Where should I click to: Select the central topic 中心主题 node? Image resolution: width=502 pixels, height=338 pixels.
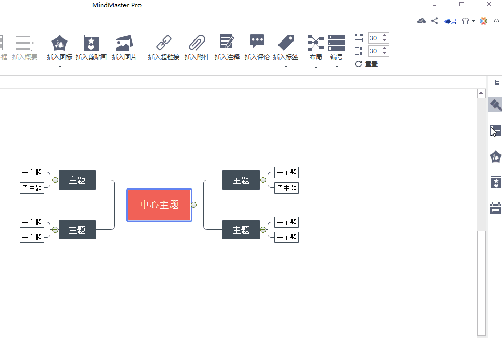[159, 205]
